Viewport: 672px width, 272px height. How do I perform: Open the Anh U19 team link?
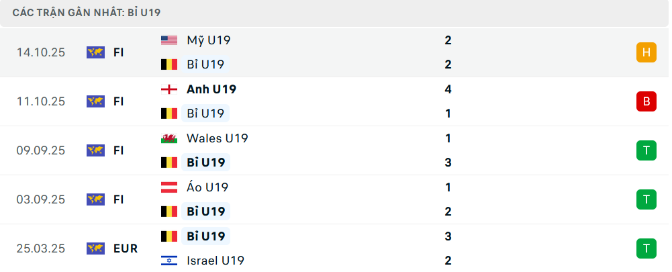[x=211, y=89]
